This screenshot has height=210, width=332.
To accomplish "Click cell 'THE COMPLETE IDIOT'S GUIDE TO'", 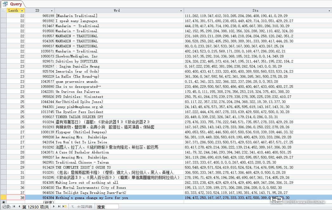I will 119,167.
